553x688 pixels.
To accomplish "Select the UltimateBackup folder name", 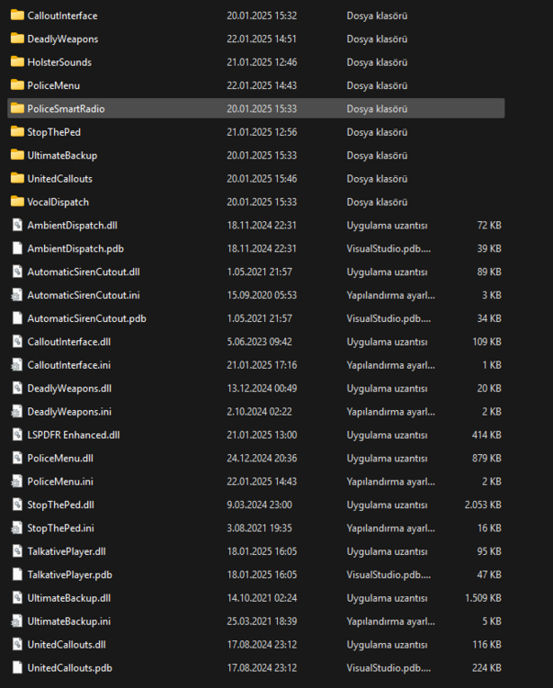I will tap(62, 155).
